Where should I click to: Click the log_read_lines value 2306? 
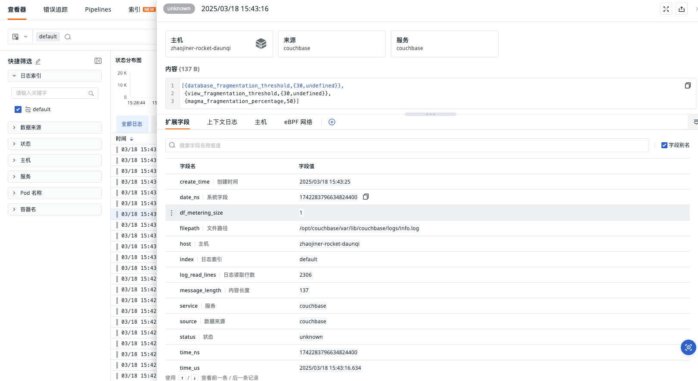tap(306, 275)
